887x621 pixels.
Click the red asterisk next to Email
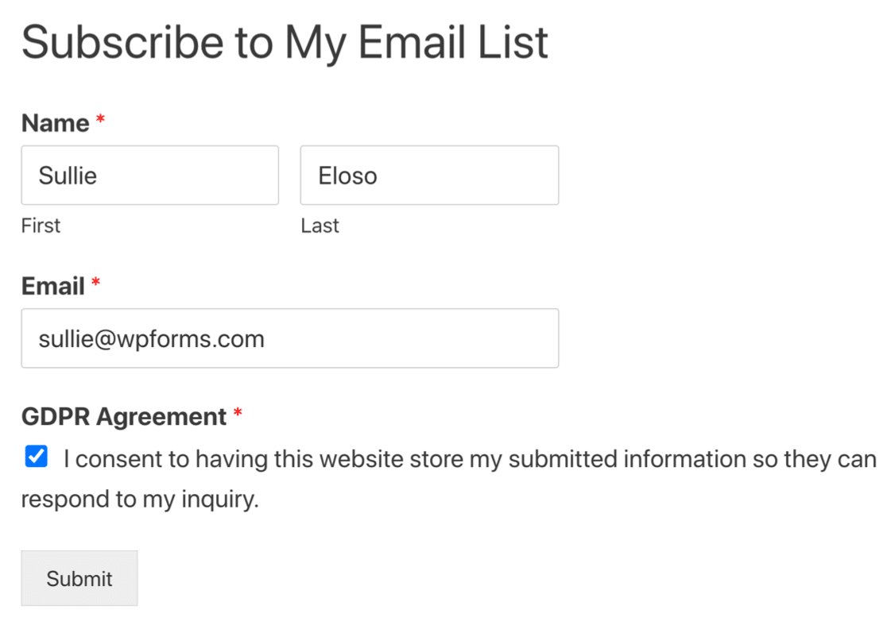95,282
